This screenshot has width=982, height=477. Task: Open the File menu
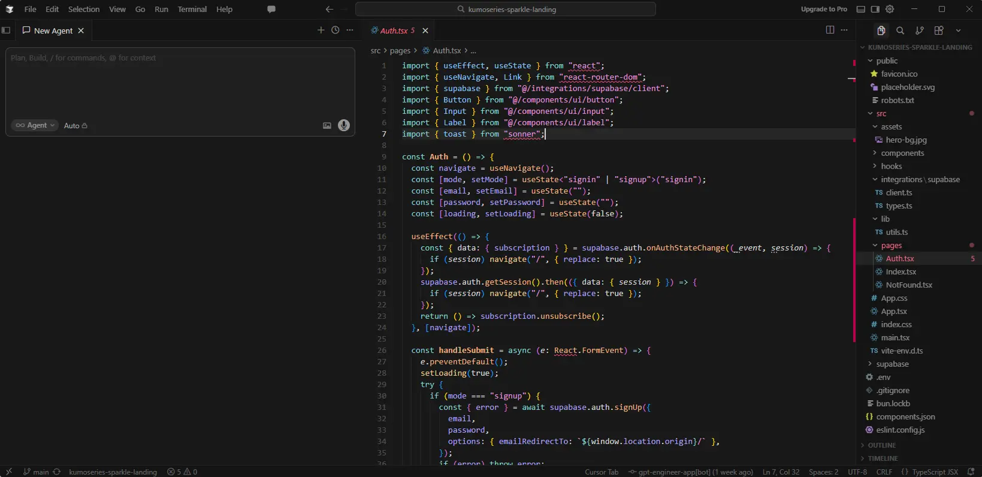(x=31, y=9)
